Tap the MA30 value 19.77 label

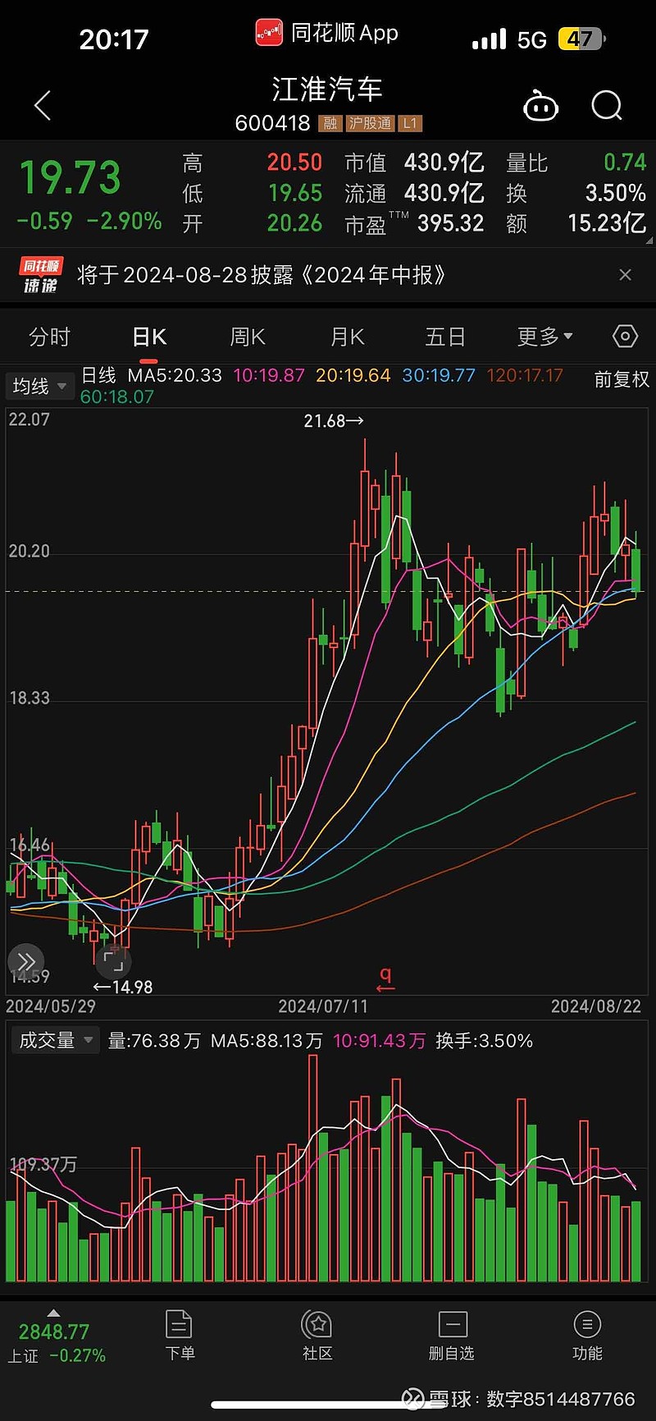[439, 375]
